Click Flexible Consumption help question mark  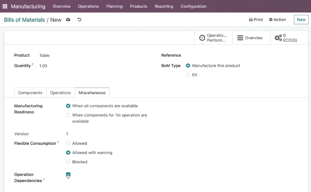tap(58, 142)
